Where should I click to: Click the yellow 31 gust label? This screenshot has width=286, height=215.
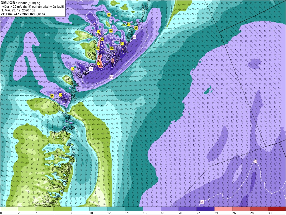(122, 43)
